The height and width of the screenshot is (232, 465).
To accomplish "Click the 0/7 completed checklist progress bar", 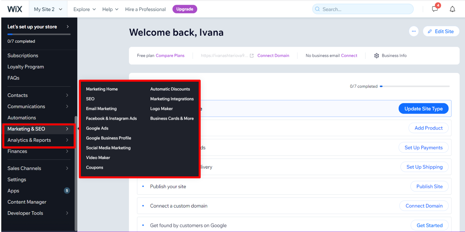I will coord(415,86).
